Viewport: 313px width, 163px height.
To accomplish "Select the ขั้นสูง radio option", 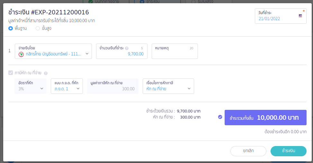I will [x=38, y=28].
